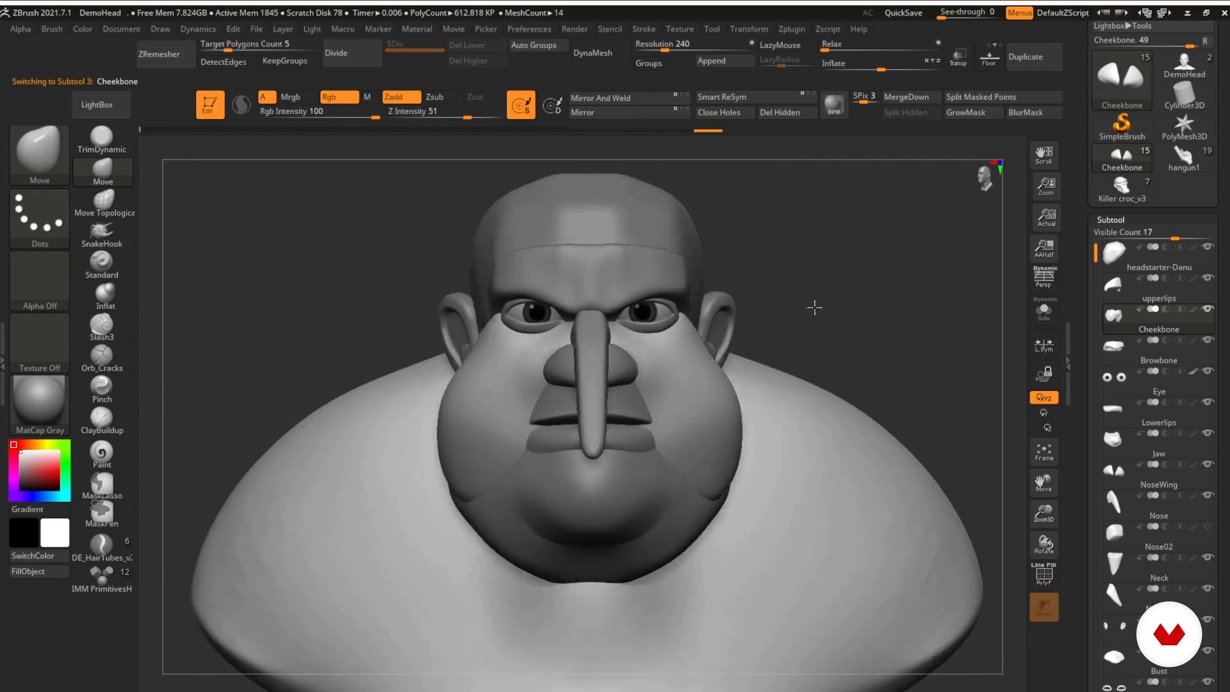Click the QuickSave button
1230x692 pixels.
(903, 12)
